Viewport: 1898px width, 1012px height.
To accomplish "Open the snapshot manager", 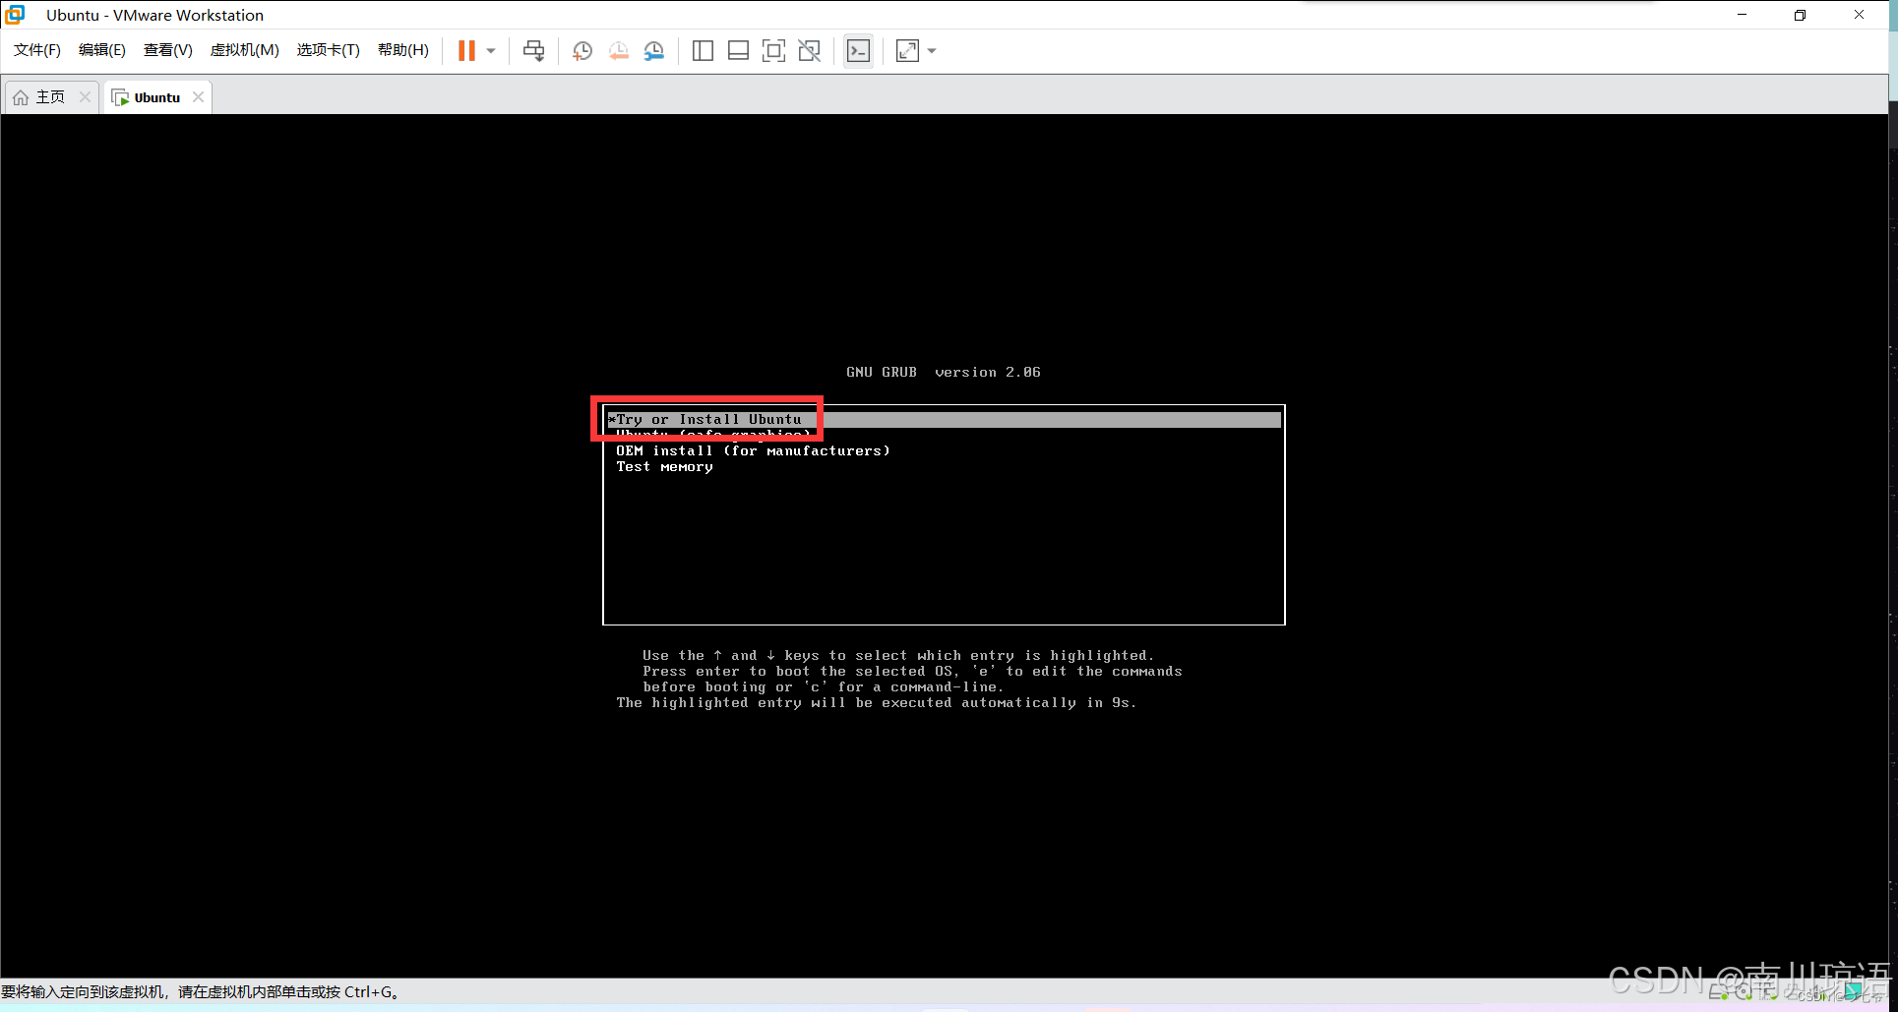I will (654, 50).
